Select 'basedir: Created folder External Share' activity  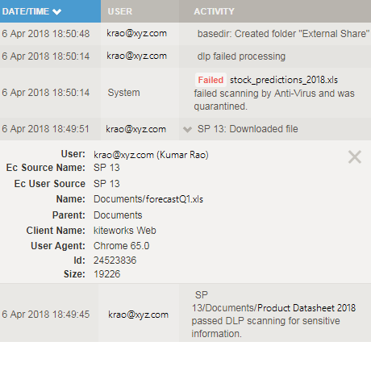pyautogui.click(x=283, y=34)
